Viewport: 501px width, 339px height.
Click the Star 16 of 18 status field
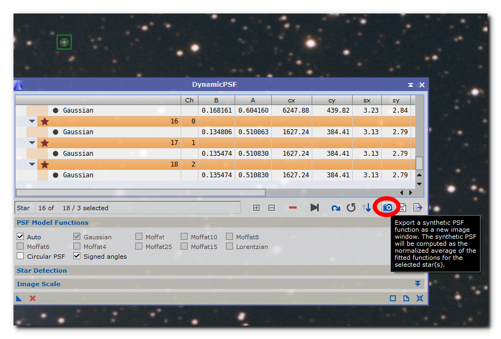[128, 208]
